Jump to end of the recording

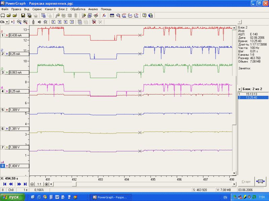point(25,184)
